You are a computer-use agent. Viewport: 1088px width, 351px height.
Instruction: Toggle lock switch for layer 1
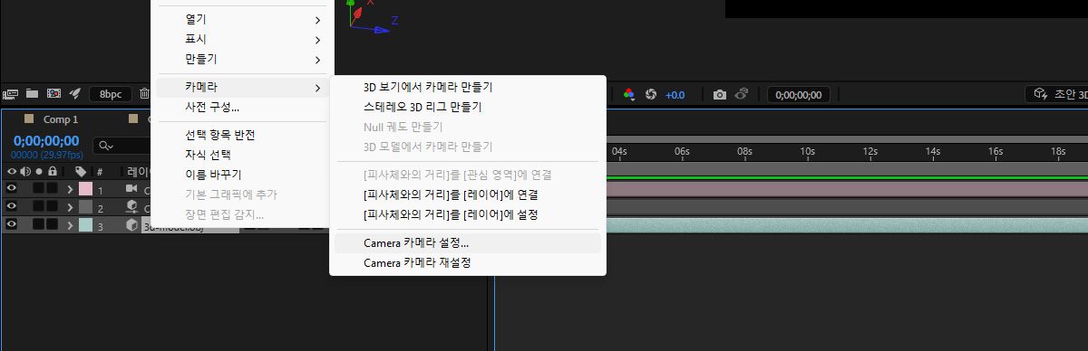tap(53, 189)
